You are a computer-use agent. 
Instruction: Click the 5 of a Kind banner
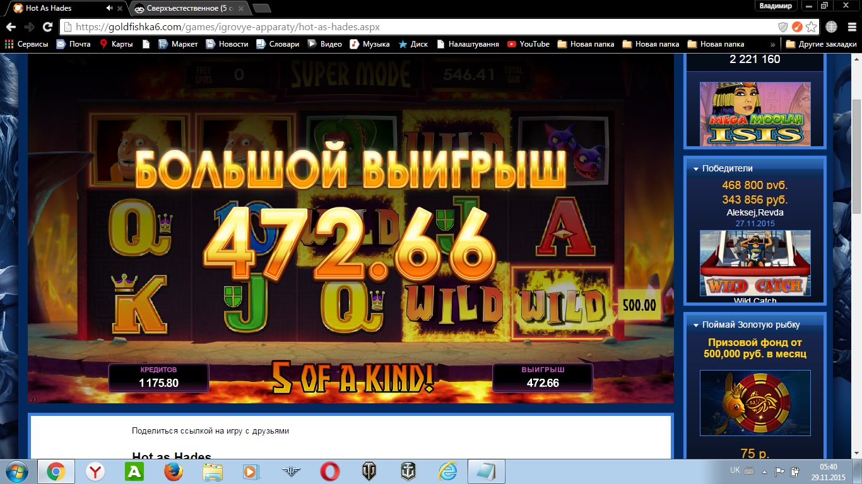[352, 377]
